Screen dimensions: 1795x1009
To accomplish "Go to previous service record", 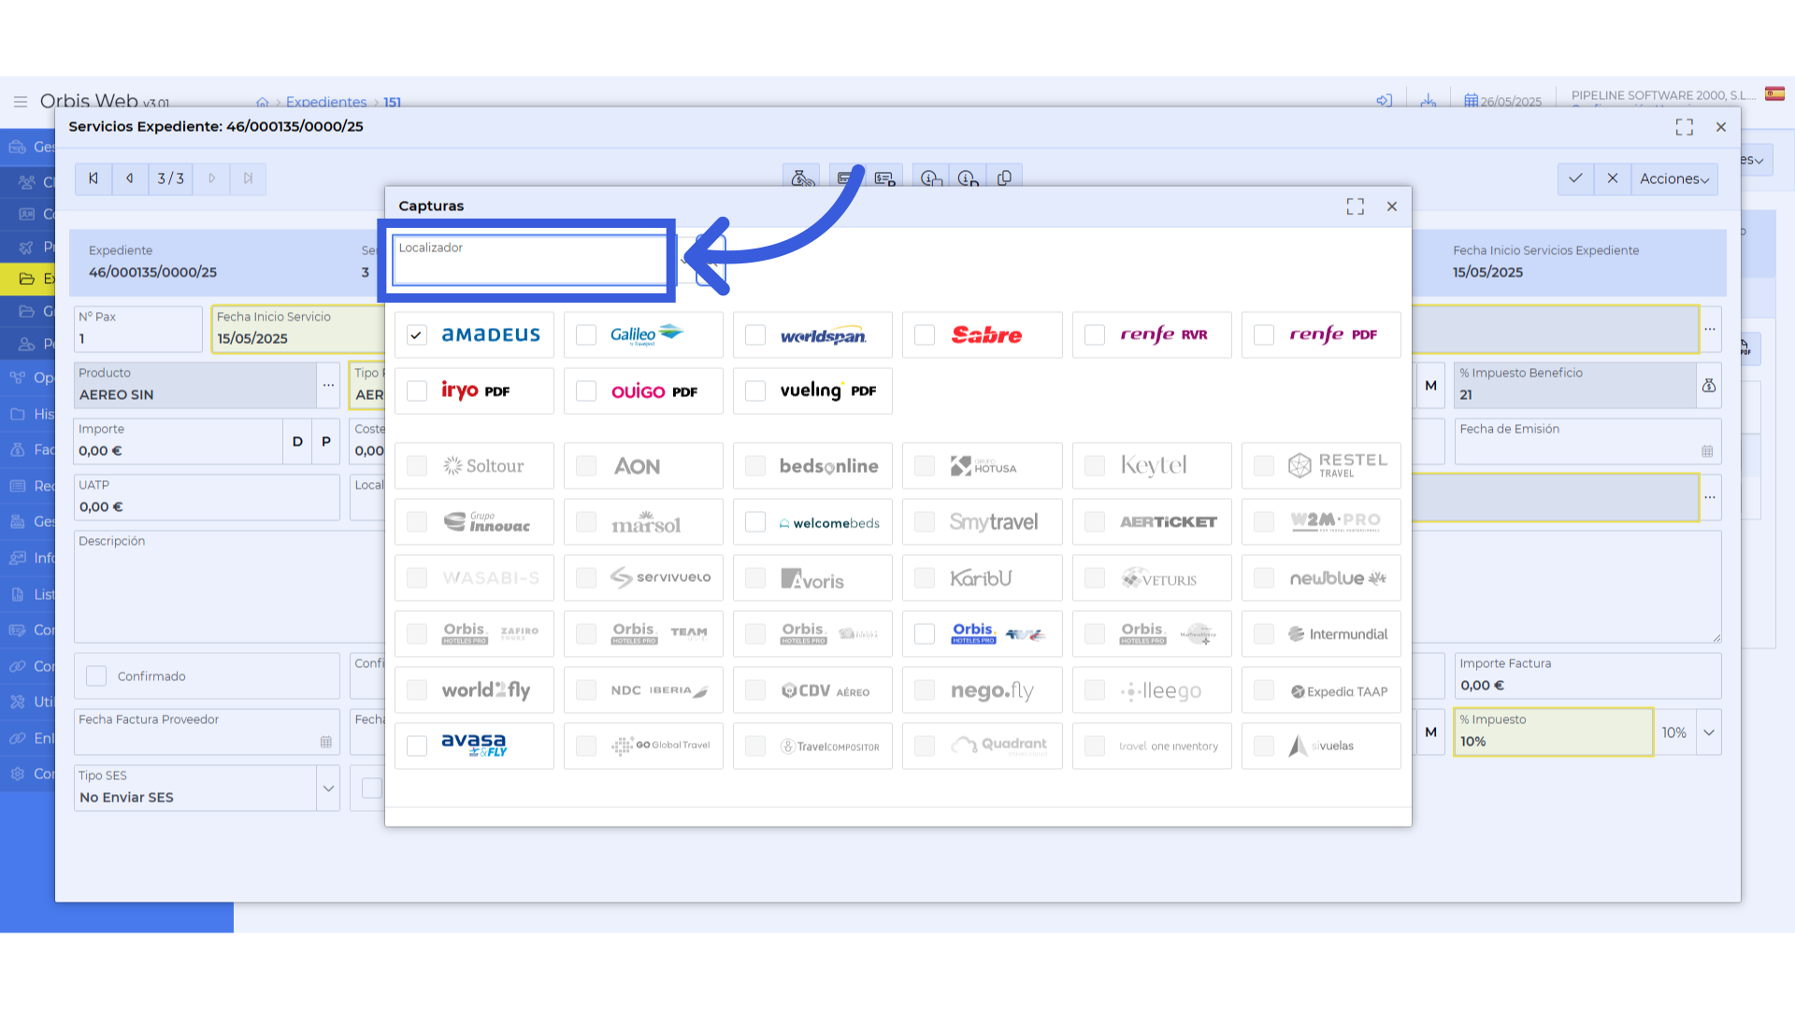I will point(130,178).
